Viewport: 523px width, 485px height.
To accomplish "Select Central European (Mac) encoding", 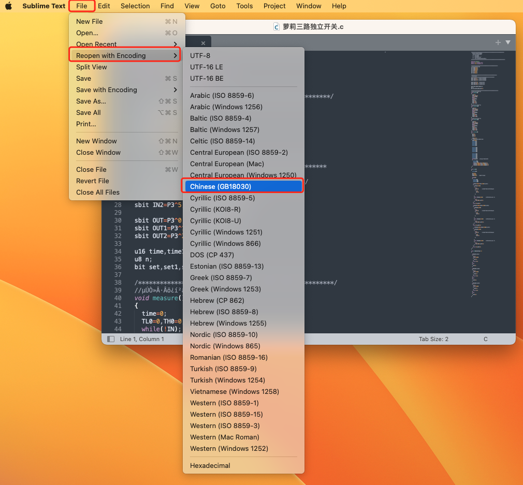I will (243, 164).
